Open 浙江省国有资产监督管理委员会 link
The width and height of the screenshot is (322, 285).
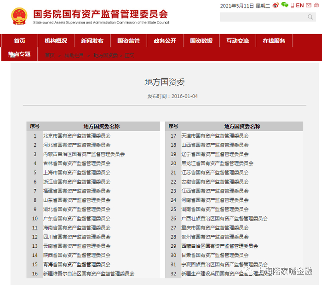point(77,182)
